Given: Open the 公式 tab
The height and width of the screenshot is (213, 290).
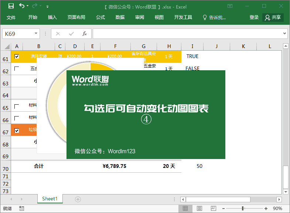Looking at the screenshot, I should (100, 17).
